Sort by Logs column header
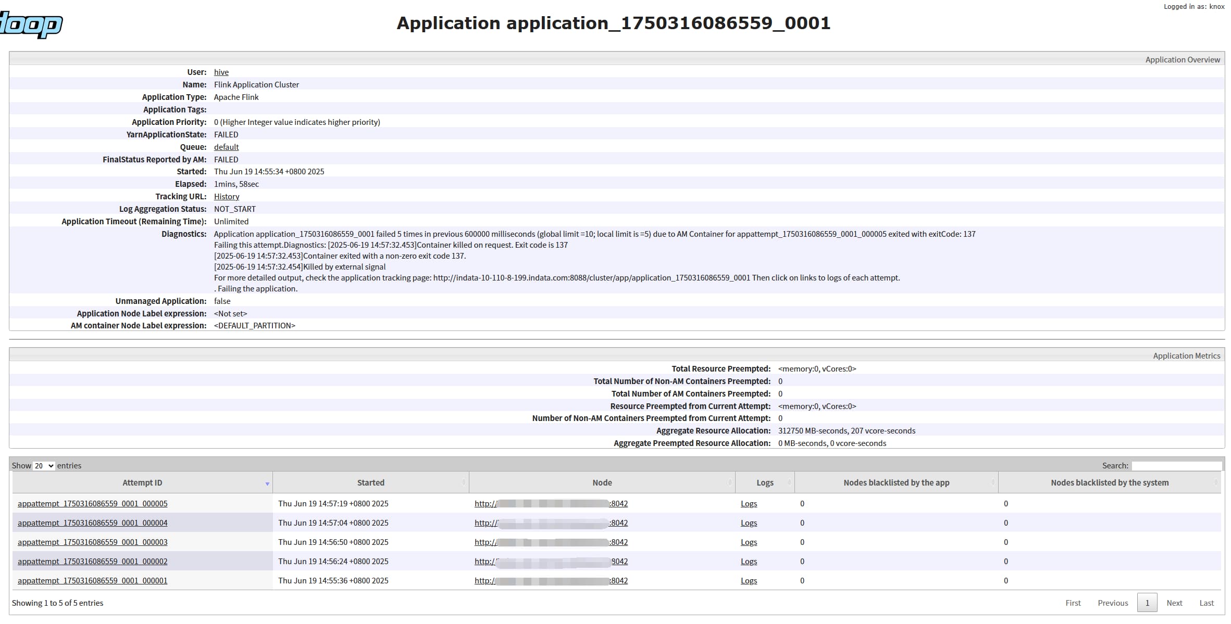Image resolution: width=1231 pixels, height=624 pixels. coord(765,482)
